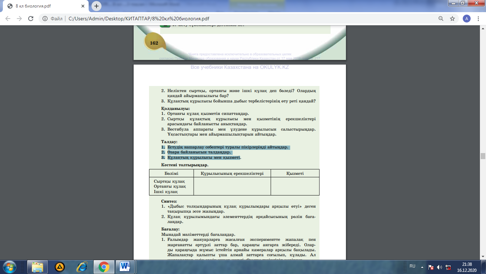
Task: Click the line starting "Ғалымдар жануарларға жасалған"
Action: [241, 239]
